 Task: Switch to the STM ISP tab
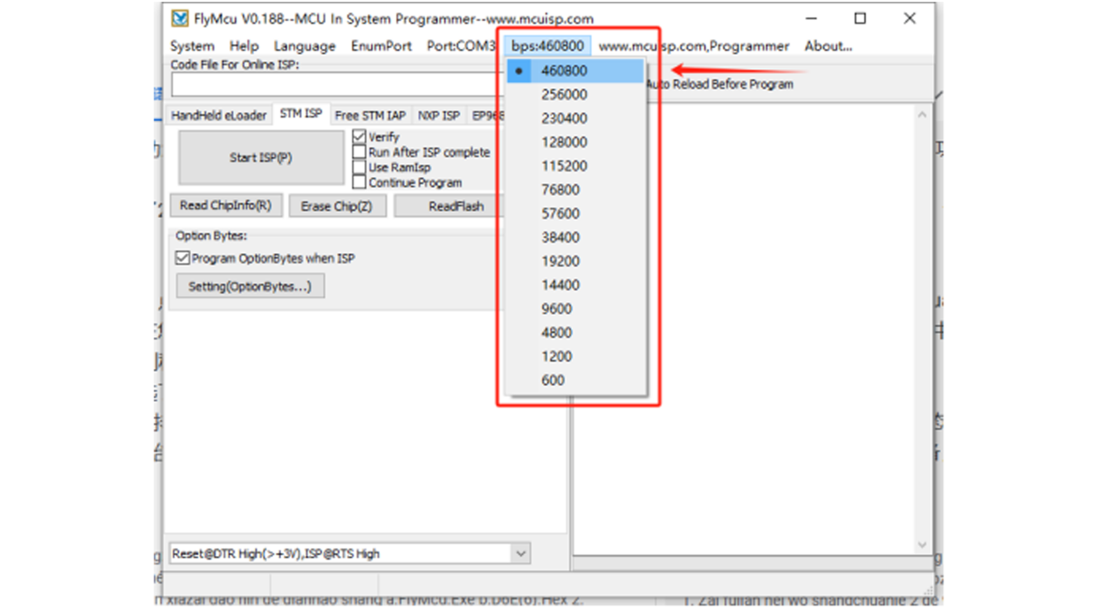(x=301, y=113)
